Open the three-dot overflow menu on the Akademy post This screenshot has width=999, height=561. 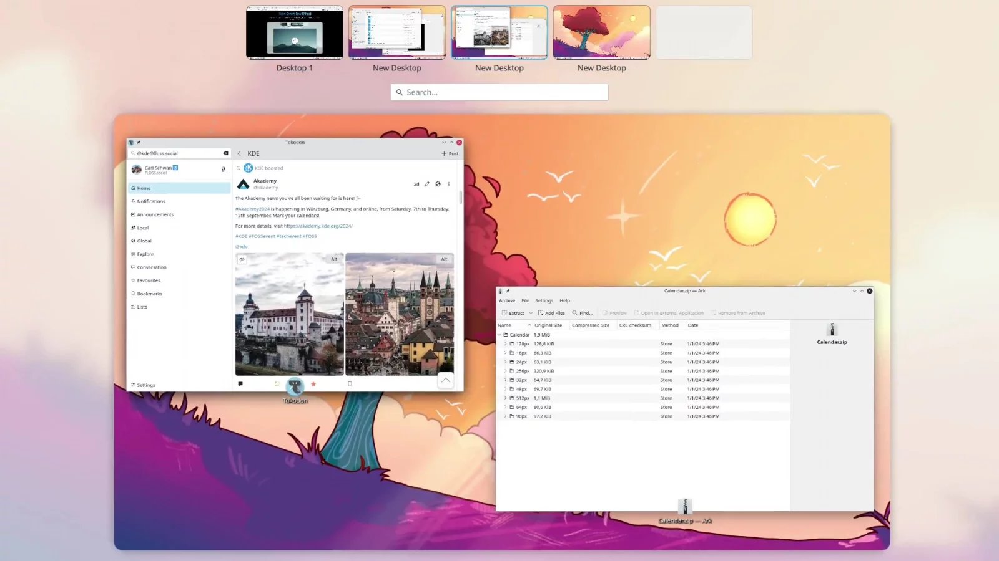pyautogui.click(x=449, y=184)
